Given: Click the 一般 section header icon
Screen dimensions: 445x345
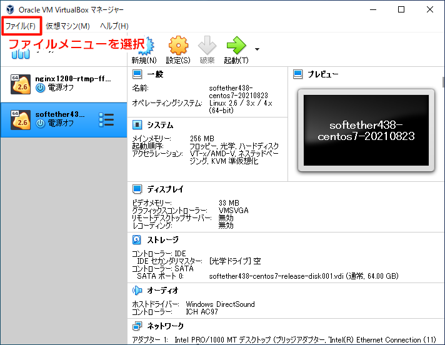Looking at the screenshot, I should point(137,74).
